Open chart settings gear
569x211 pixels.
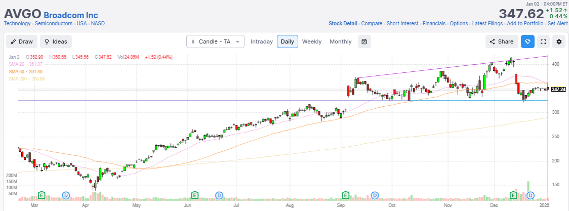tap(559, 41)
